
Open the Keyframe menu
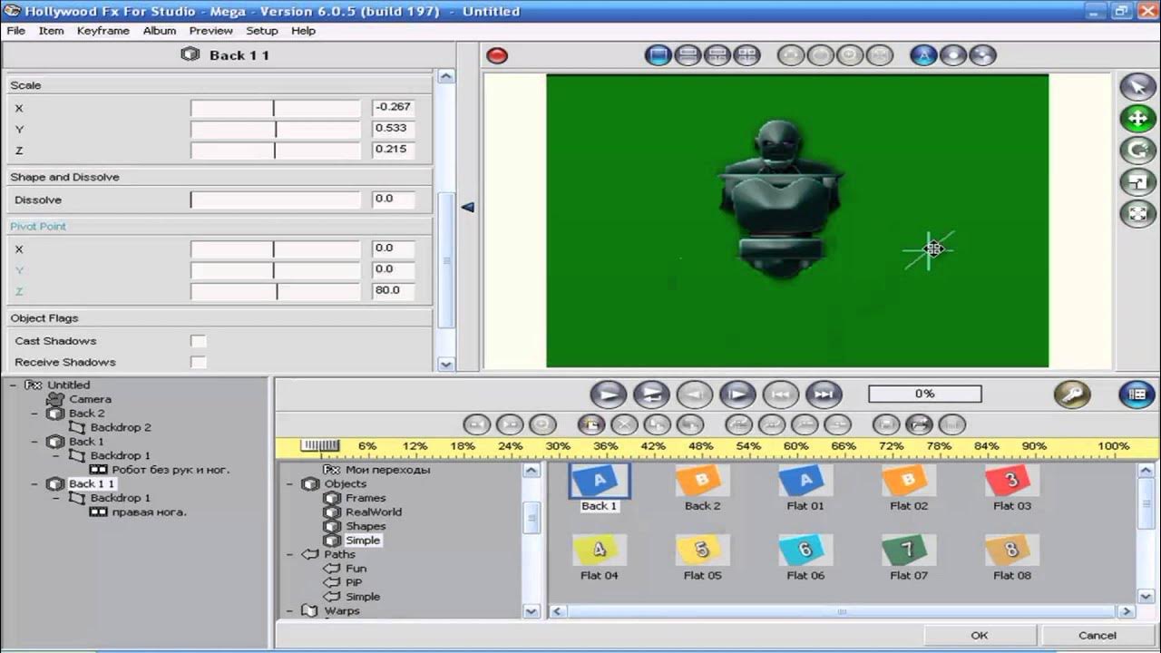coord(103,31)
